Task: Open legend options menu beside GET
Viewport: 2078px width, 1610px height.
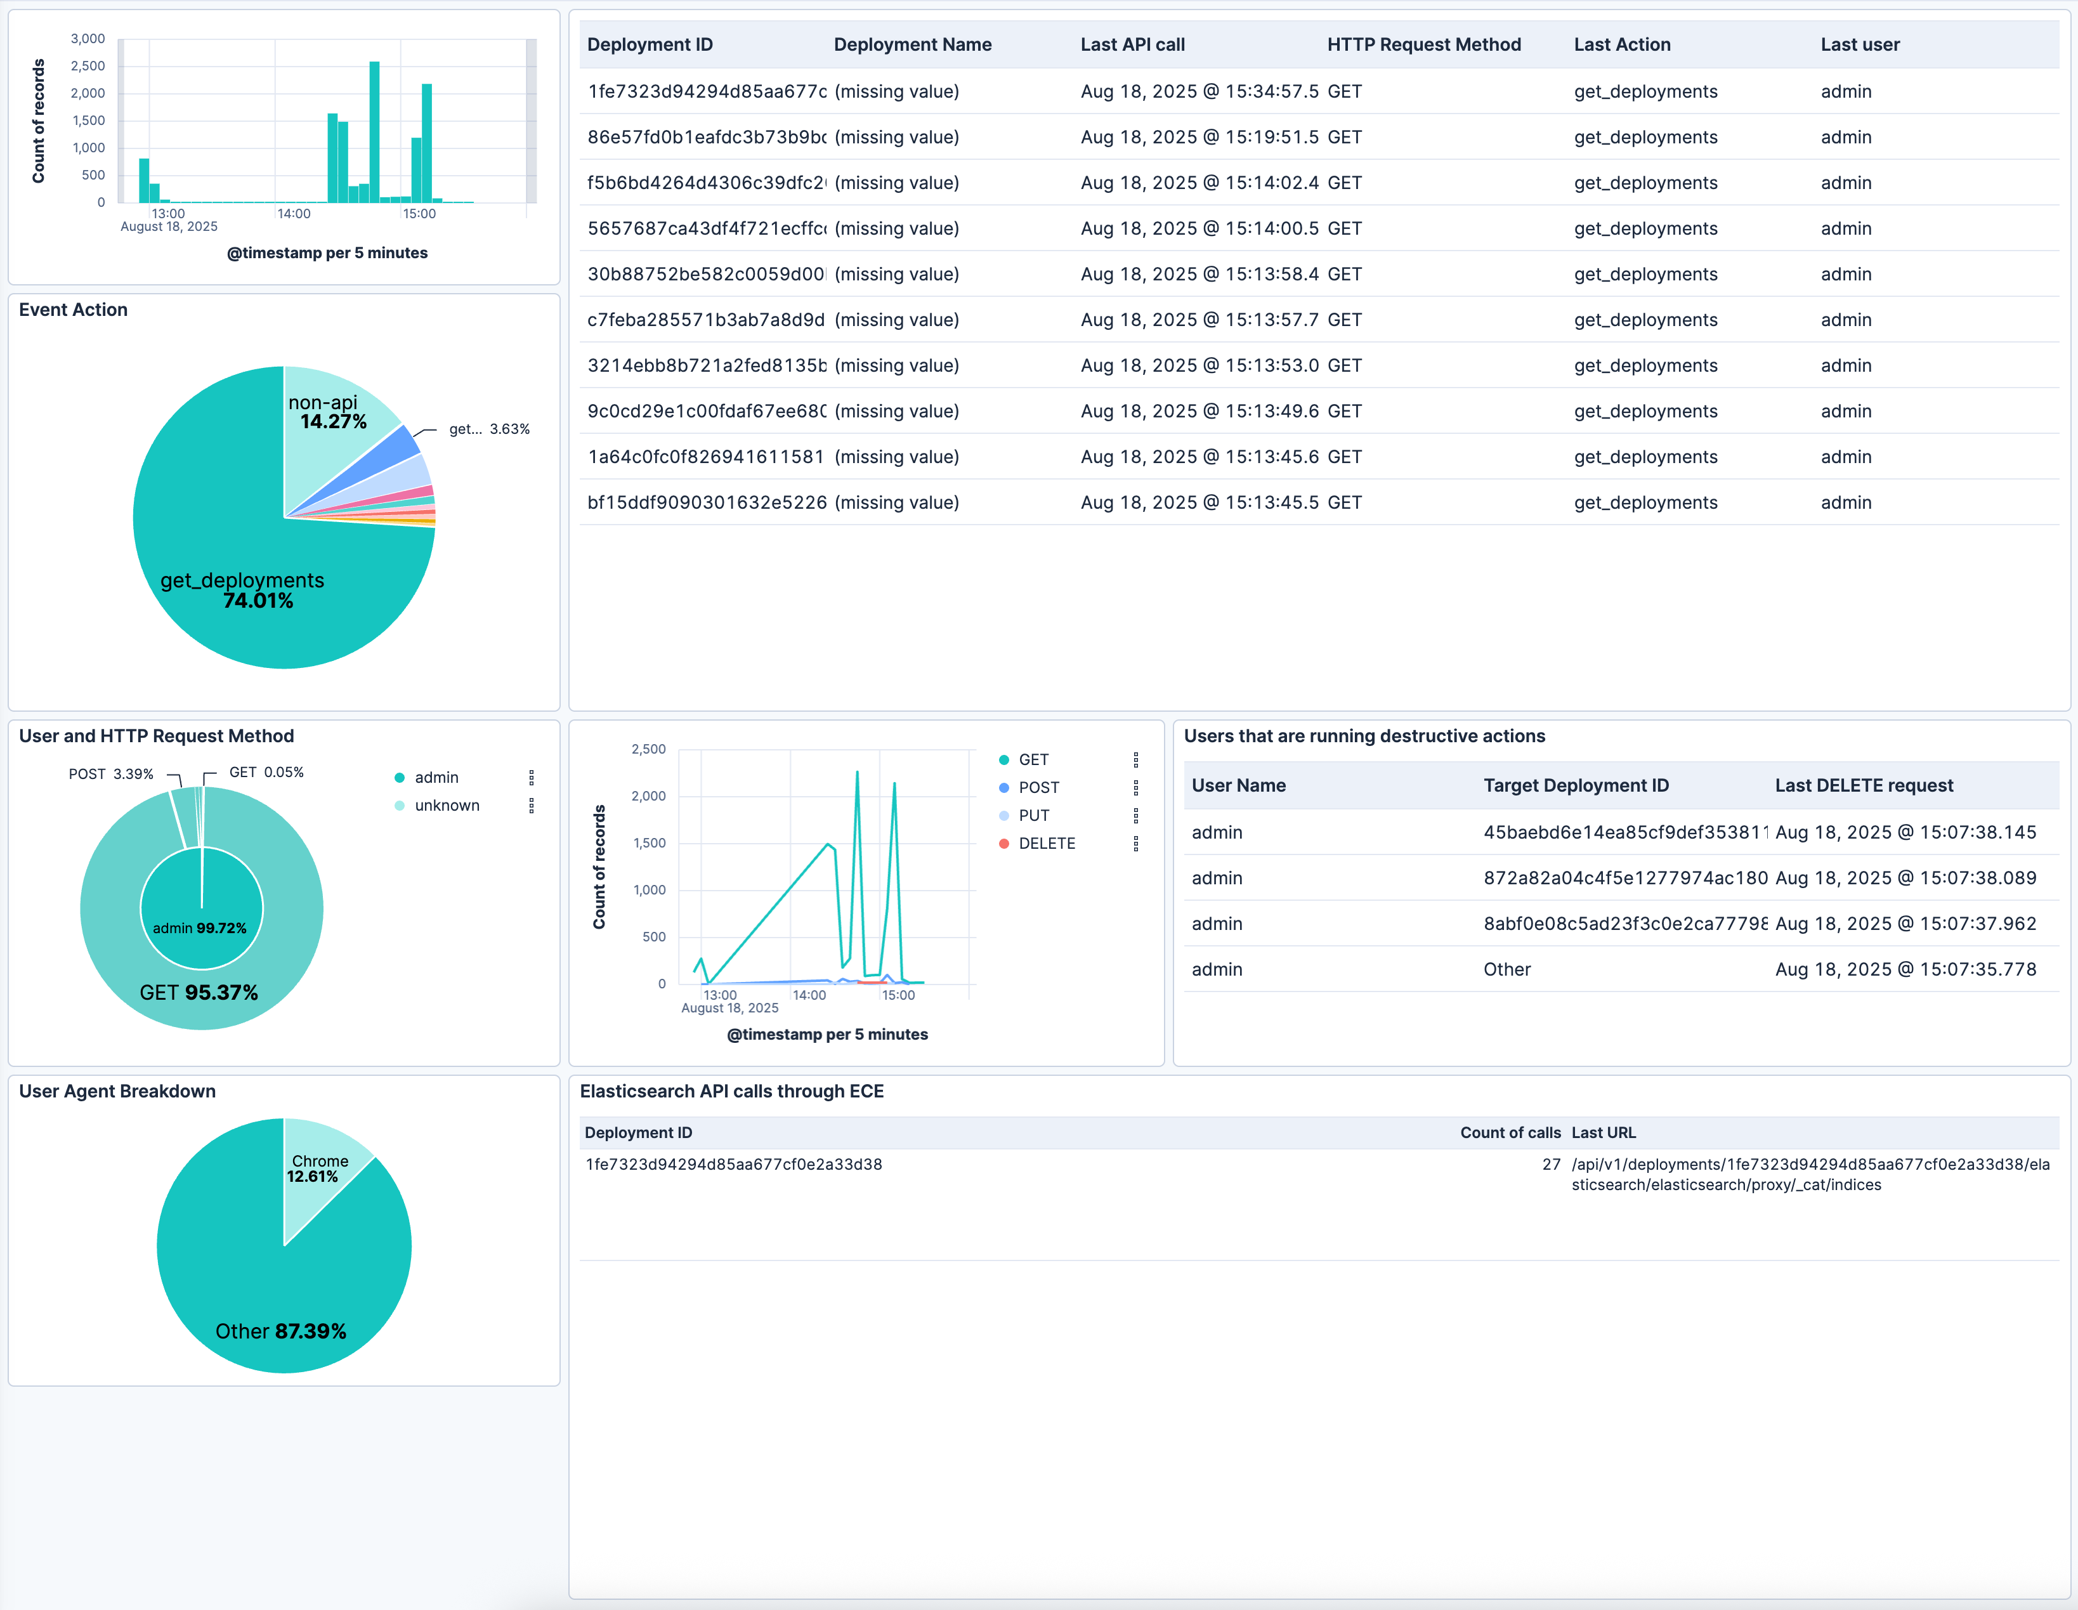Action: 1135,759
